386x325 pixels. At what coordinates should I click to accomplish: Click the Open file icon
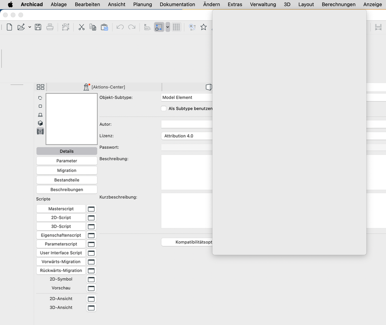(21, 27)
